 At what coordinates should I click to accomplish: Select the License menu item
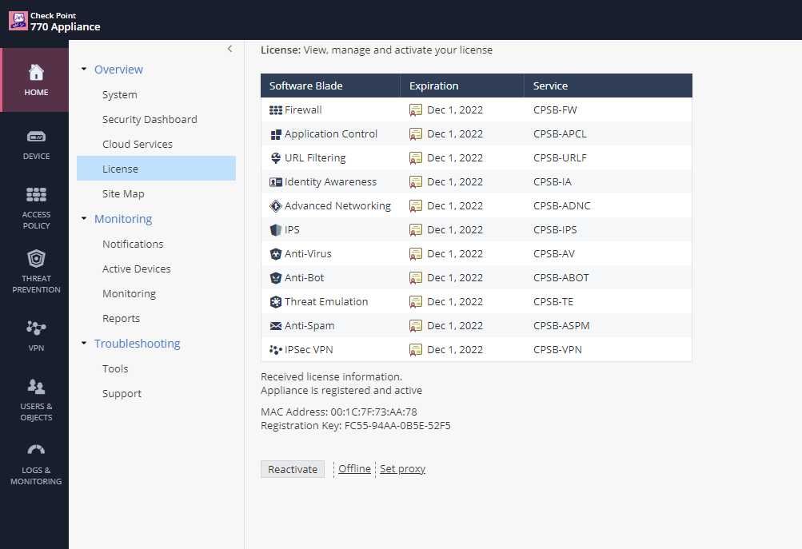(x=156, y=169)
